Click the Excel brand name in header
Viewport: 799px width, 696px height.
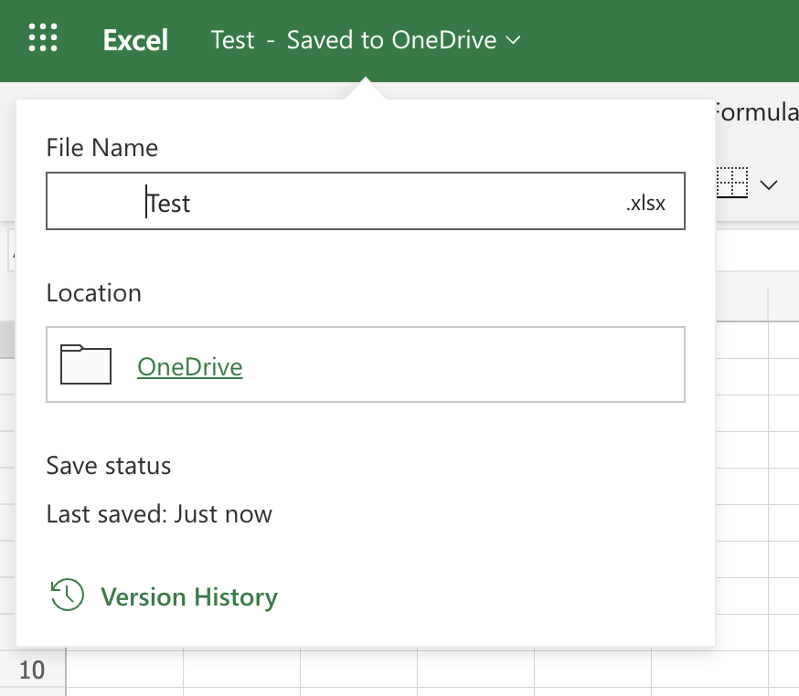[135, 40]
